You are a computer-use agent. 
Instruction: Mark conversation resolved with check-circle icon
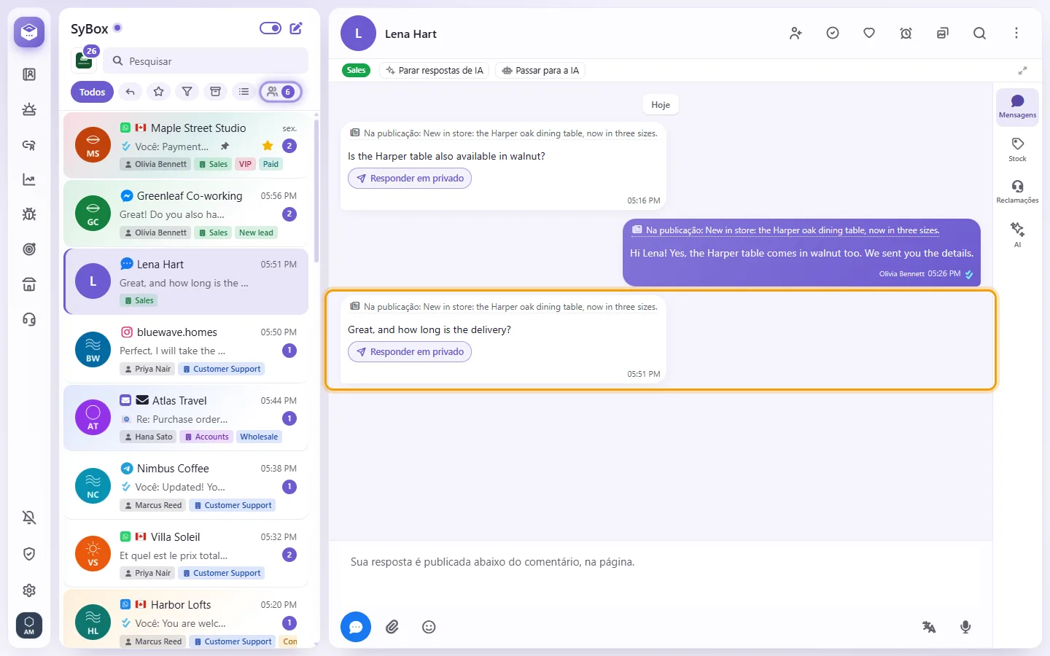(x=833, y=34)
